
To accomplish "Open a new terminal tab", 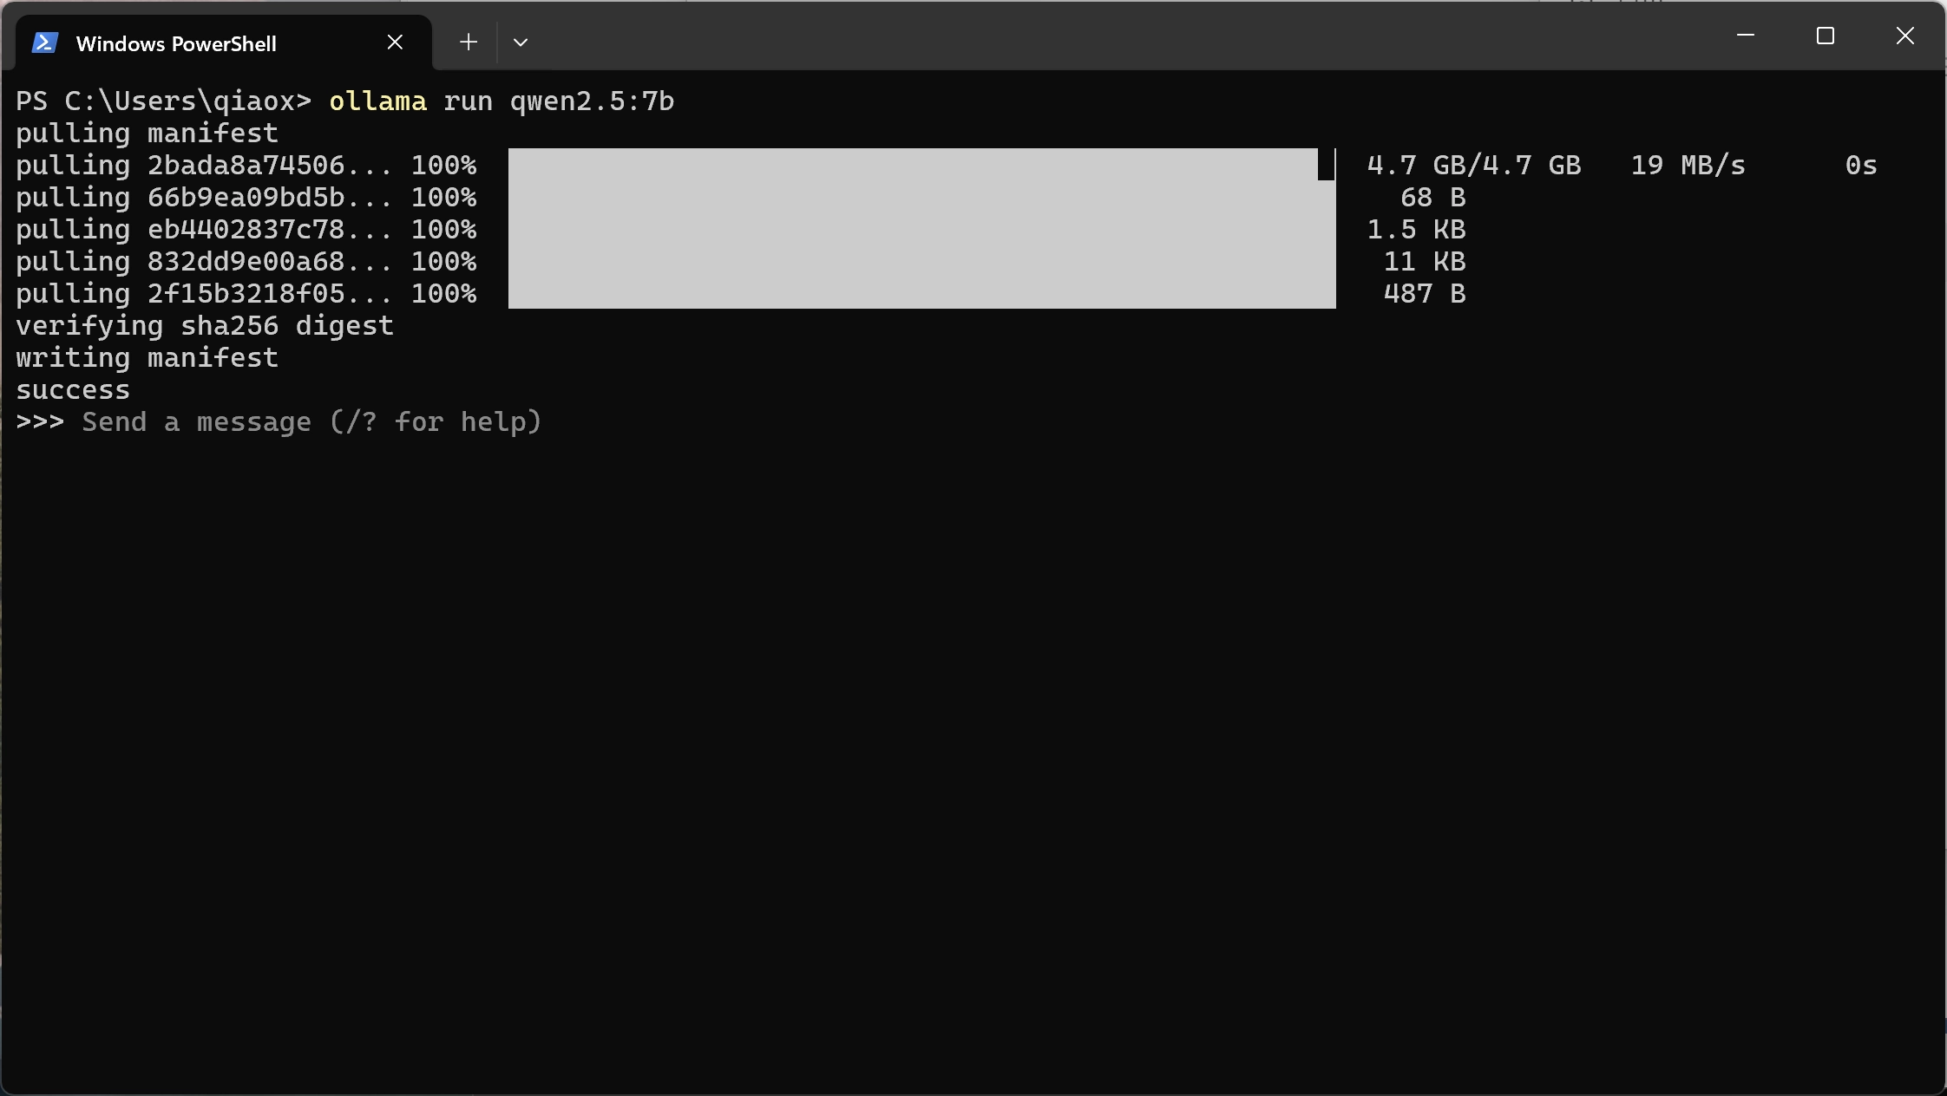I will (469, 42).
